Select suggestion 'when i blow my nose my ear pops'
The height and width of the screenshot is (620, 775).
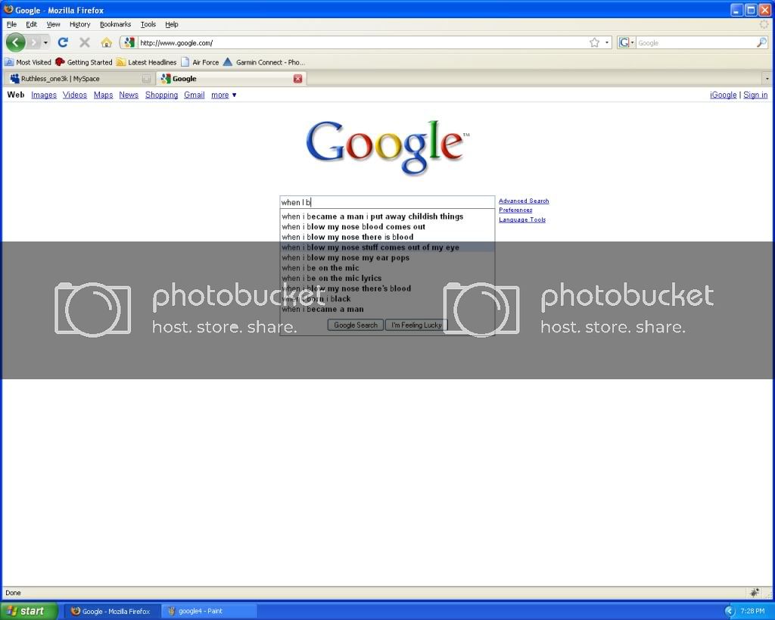point(387,257)
